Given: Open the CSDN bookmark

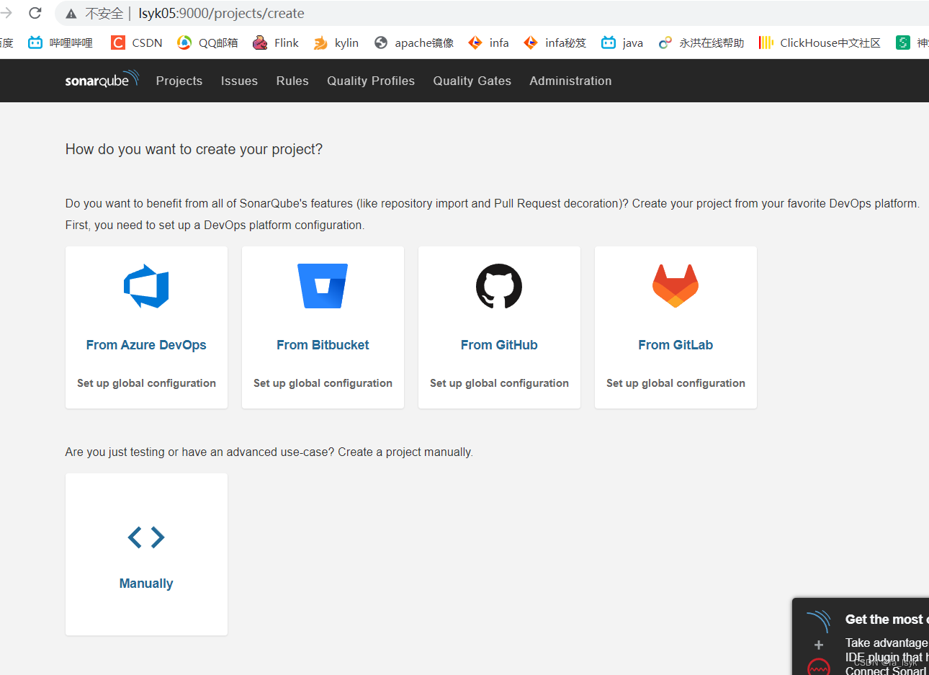Looking at the screenshot, I should click(x=137, y=43).
